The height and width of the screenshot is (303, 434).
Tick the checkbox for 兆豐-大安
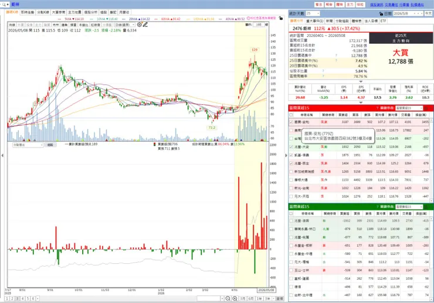coord(291,147)
